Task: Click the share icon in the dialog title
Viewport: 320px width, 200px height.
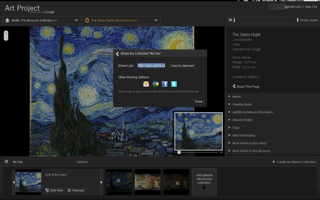Action: click(x=117, y=53)
